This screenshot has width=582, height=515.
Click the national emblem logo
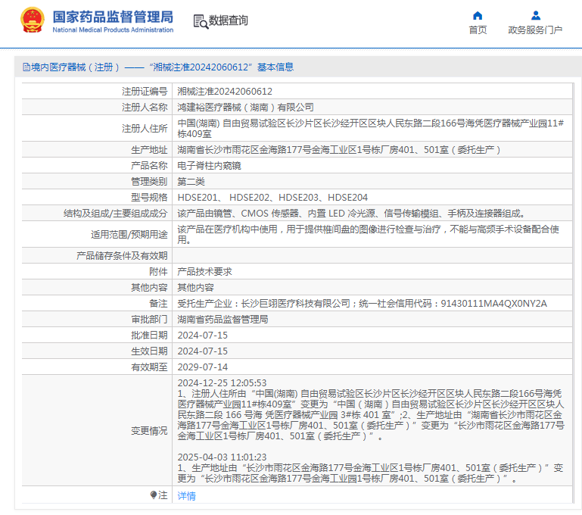(x=32, y=20)
